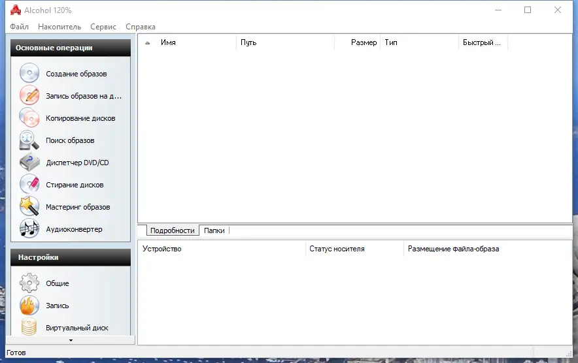578x363 pixels.
Task: Click the Запись flame icon
Action: pos(29,305)
